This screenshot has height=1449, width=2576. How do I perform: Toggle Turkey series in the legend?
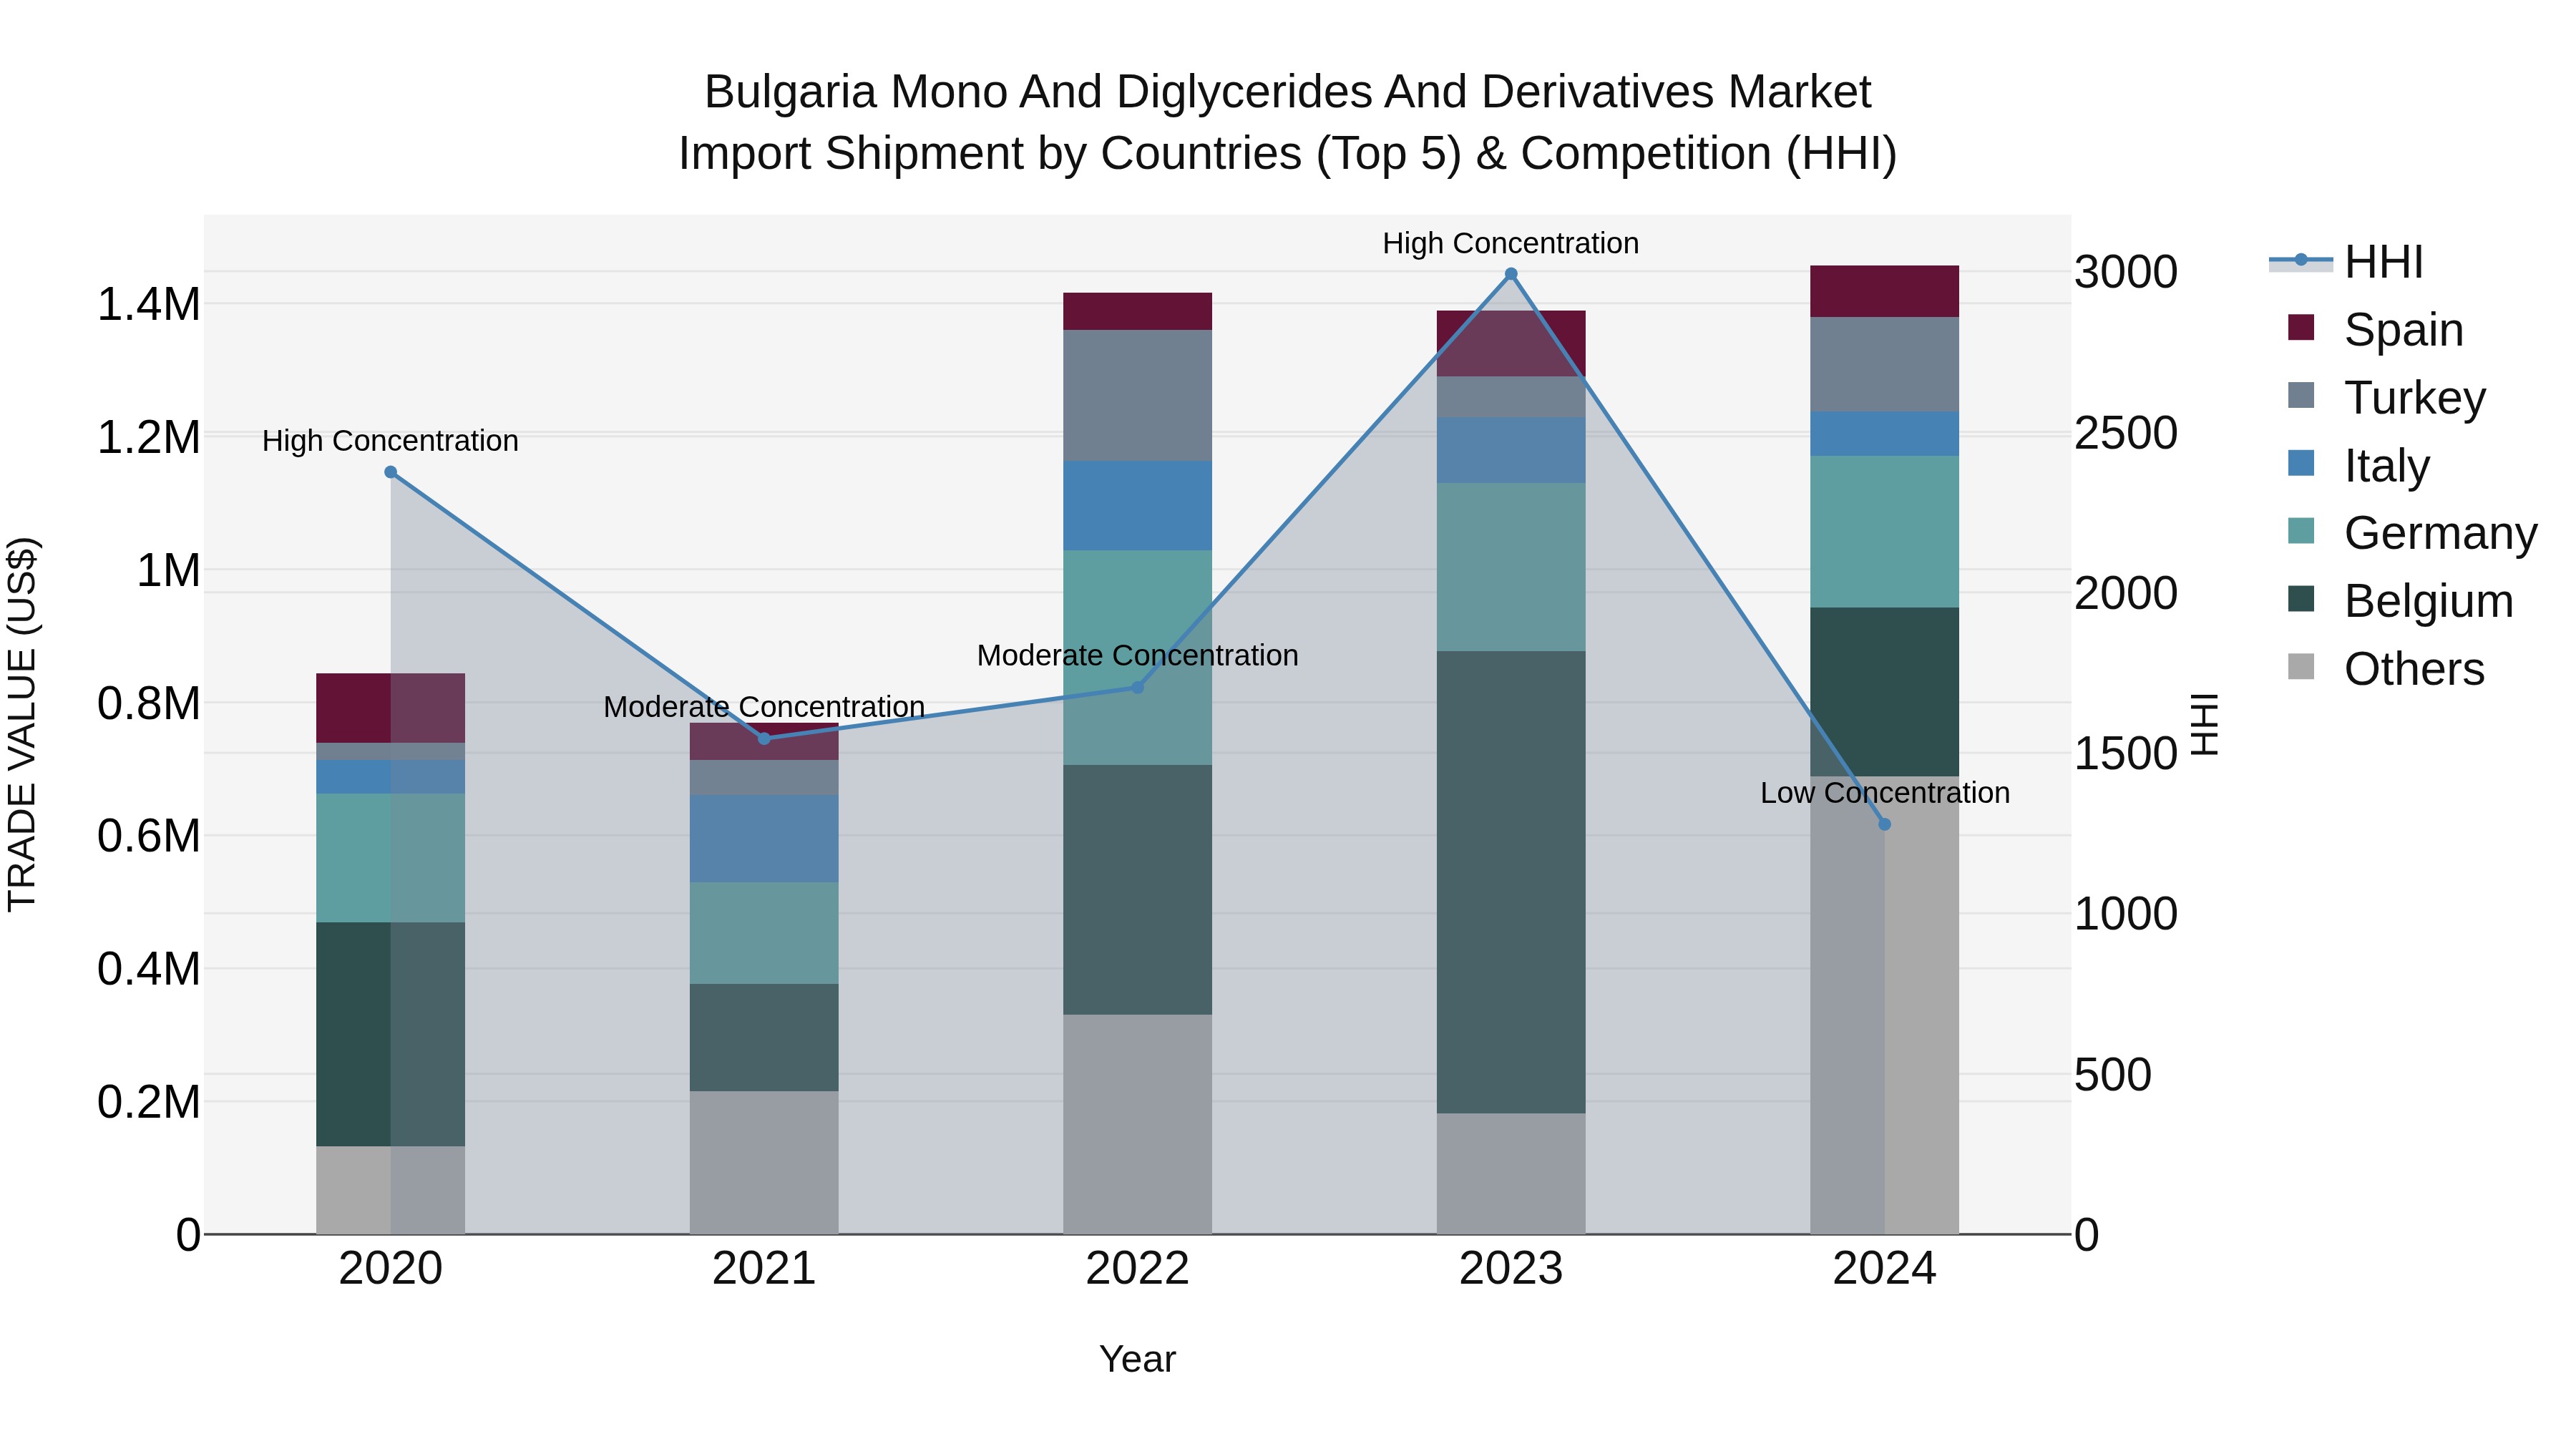click(2386, 397)
